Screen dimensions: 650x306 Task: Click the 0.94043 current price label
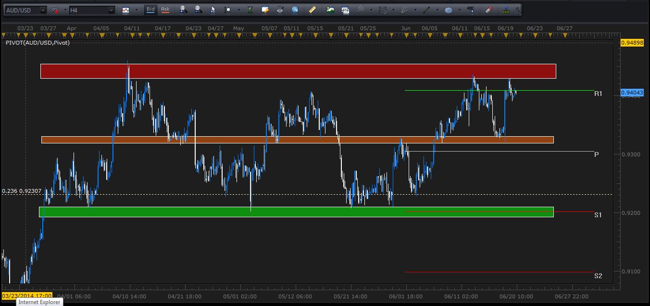(632, 93)
